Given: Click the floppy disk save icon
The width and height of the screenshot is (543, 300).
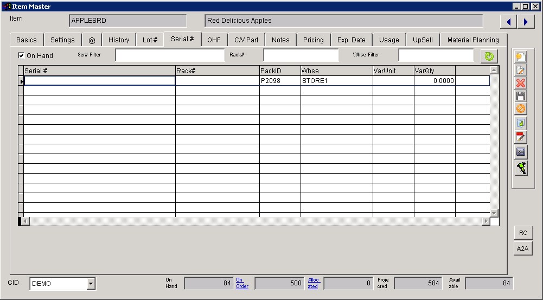Looking at the screenshot, I should [521, 96].
